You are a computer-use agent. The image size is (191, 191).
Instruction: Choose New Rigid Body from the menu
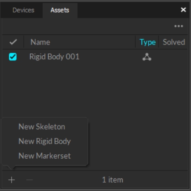(x=45, y=141)
